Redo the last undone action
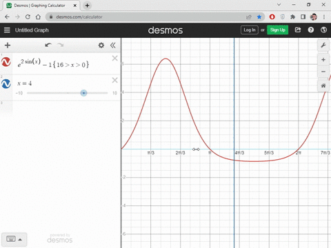This screenshot has width=331, height=248. [61, 45]
